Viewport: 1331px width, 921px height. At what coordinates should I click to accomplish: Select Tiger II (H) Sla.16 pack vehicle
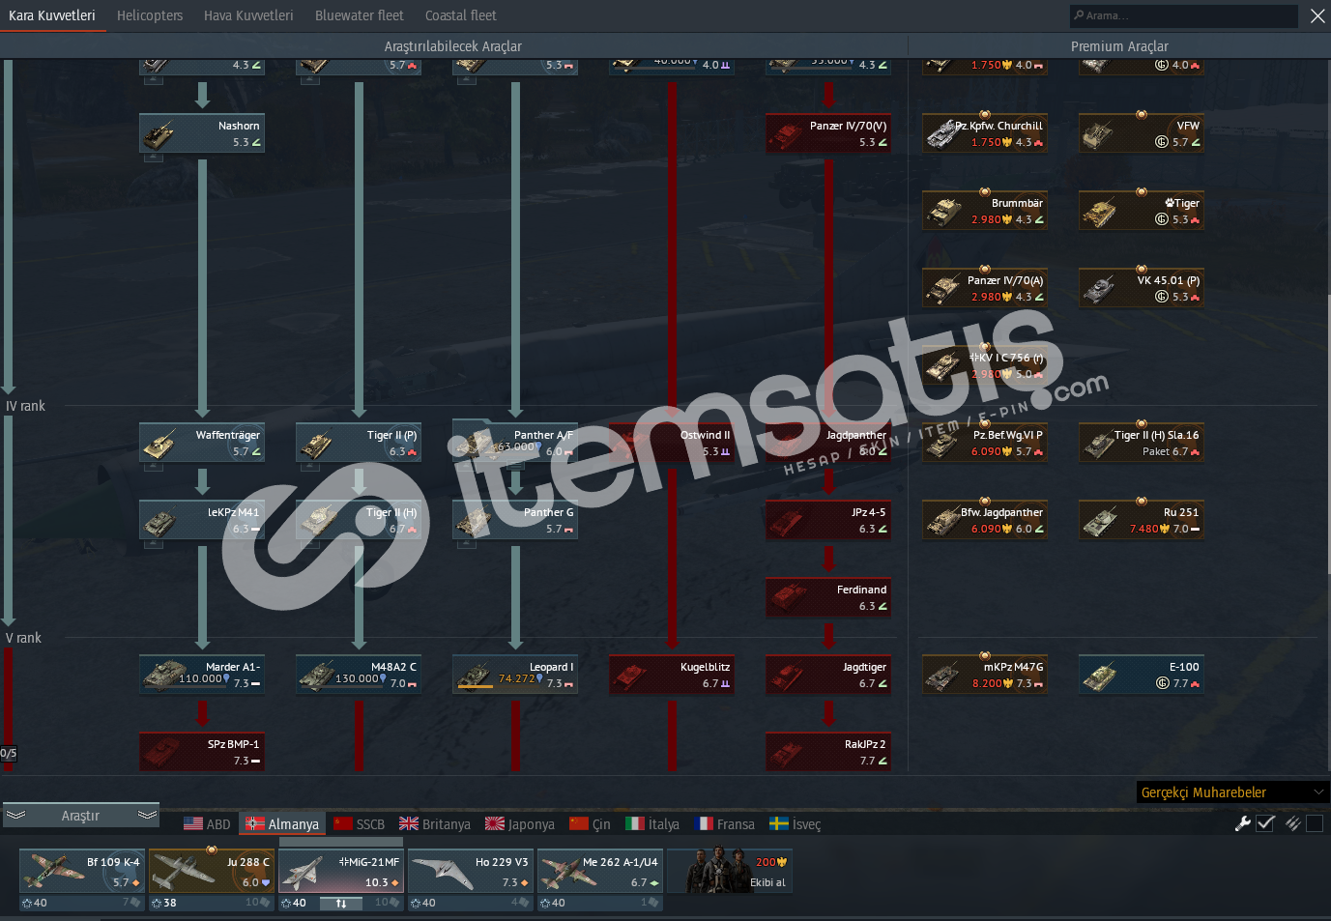1142,443
